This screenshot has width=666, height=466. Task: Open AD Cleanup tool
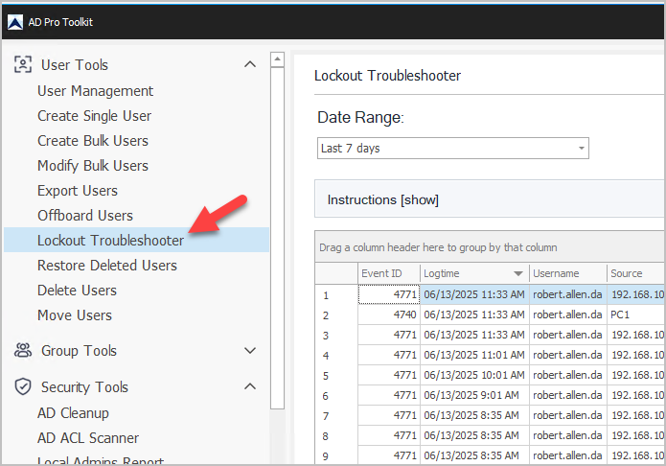pos(73,413)
